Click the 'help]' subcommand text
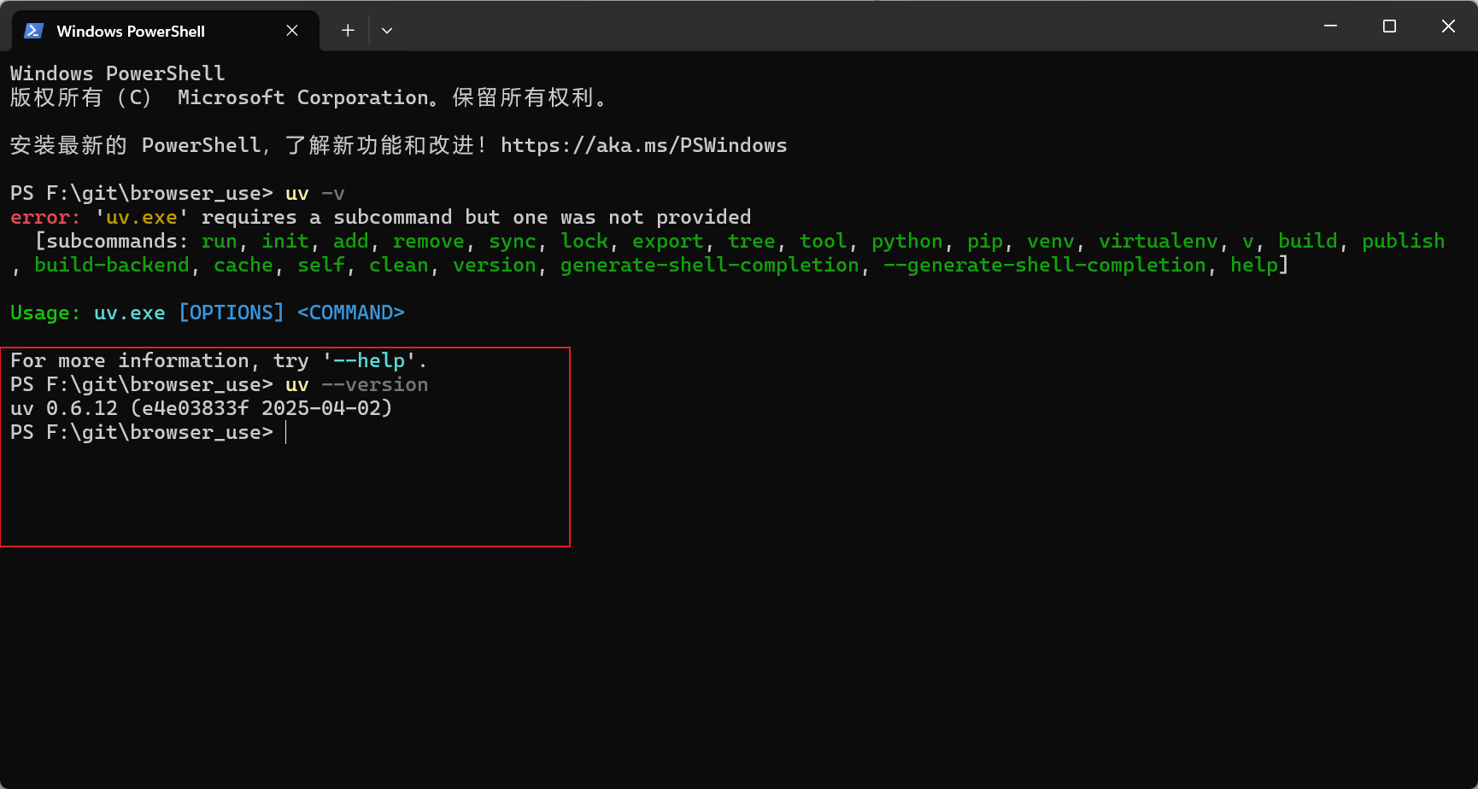Image resolution: width=1478 pixels, height=789 pixels. [1259, 265]
